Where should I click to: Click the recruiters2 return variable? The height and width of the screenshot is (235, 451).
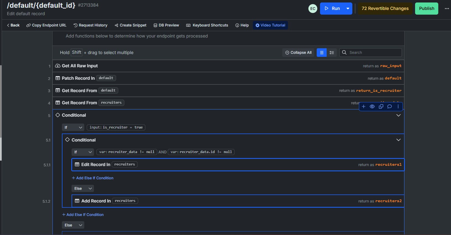click(x=388, y=201)
